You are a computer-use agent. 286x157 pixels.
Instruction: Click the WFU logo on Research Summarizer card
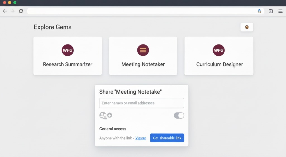tap(68, 50)
